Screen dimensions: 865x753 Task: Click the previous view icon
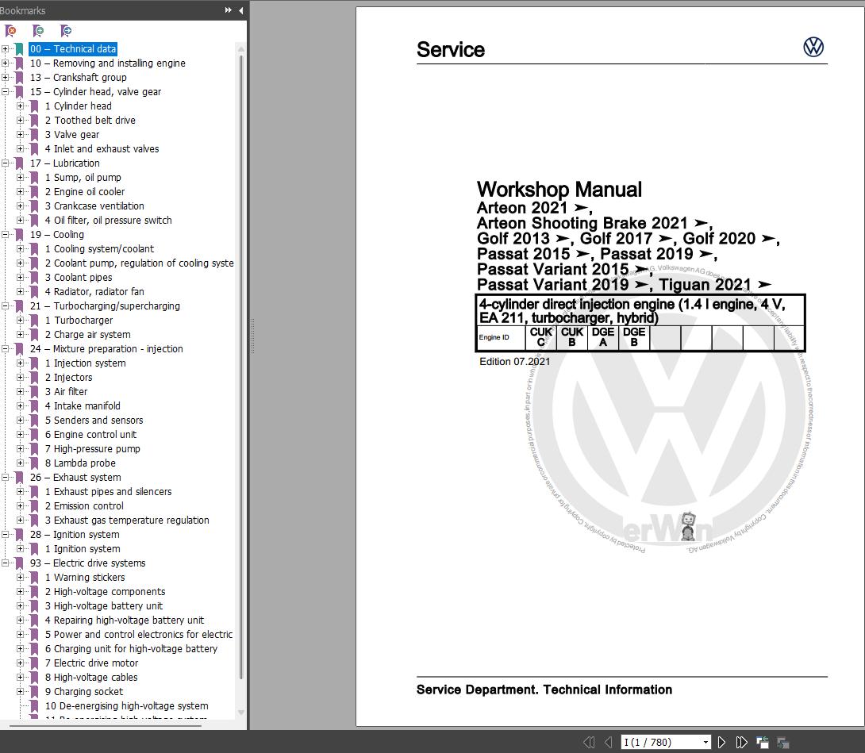(763, 743)
